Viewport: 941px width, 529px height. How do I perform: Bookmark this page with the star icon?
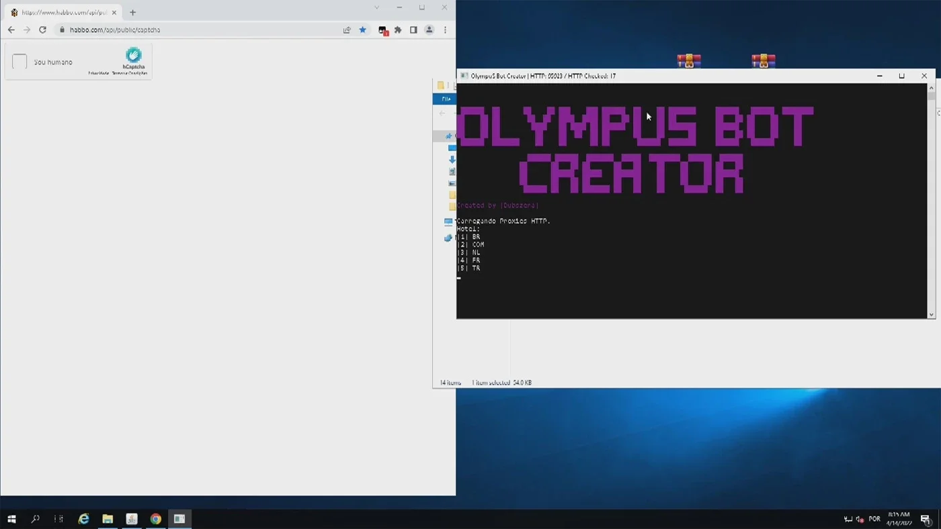pos(363,30)
